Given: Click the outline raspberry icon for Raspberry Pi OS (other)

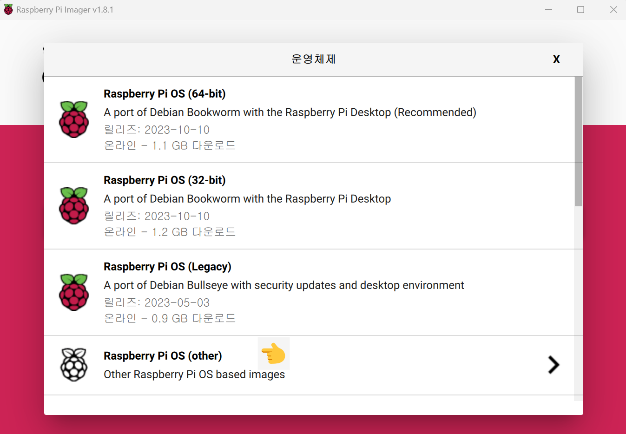Looking at the screenshot, I should [74, 365].
